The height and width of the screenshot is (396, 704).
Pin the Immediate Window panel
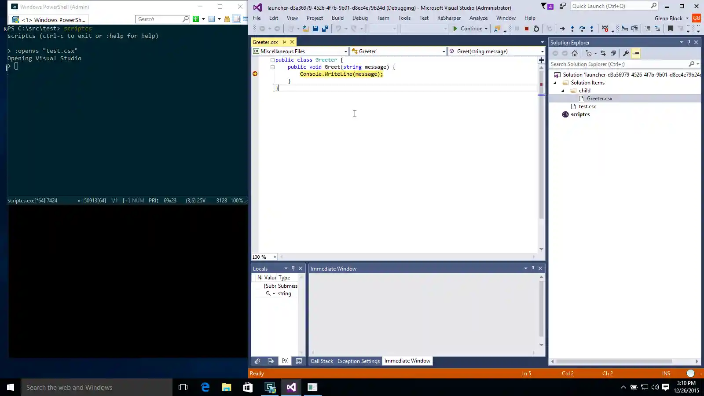(x=532, y=268)
